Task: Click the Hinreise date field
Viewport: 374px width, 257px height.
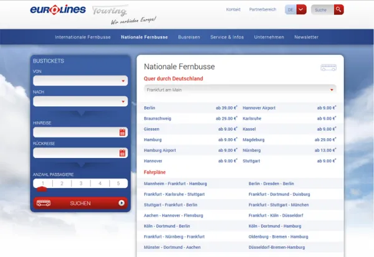Action: coord(80,132)
